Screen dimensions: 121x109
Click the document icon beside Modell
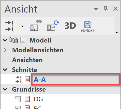23,40
